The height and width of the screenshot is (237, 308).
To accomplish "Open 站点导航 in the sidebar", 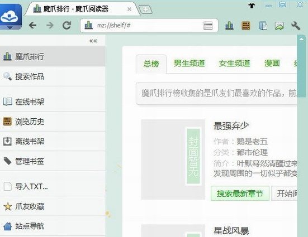I will click(53, 226).
